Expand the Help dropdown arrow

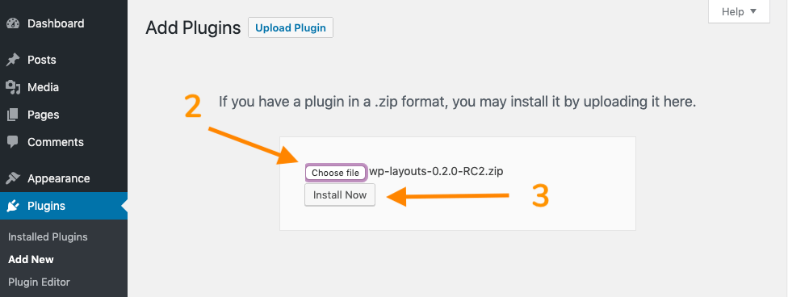pyautogui.click(x=752, y=11)
